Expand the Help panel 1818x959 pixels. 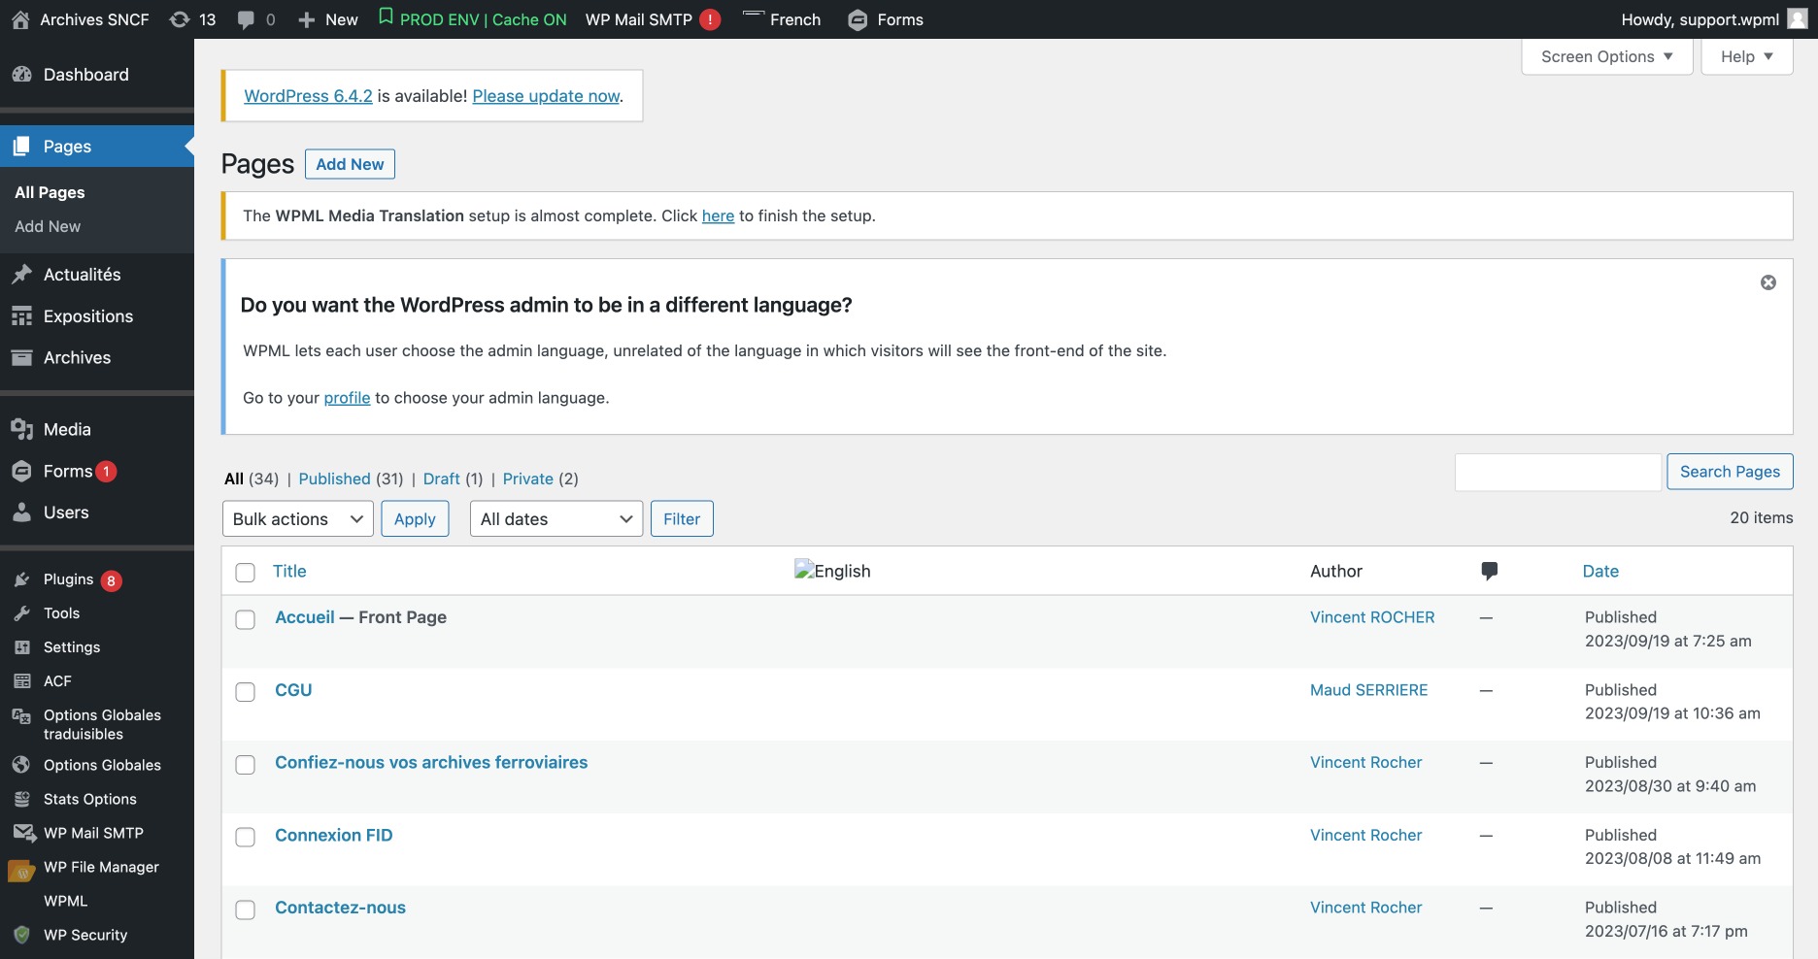tap(1747, 56)
